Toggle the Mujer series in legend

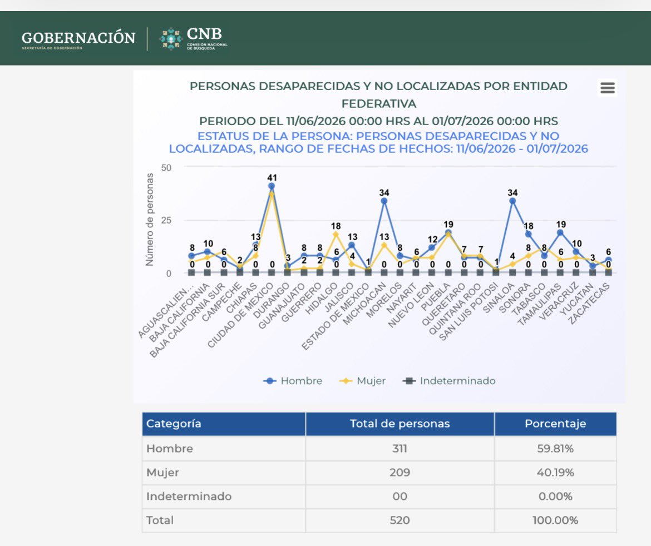(362, 381)
